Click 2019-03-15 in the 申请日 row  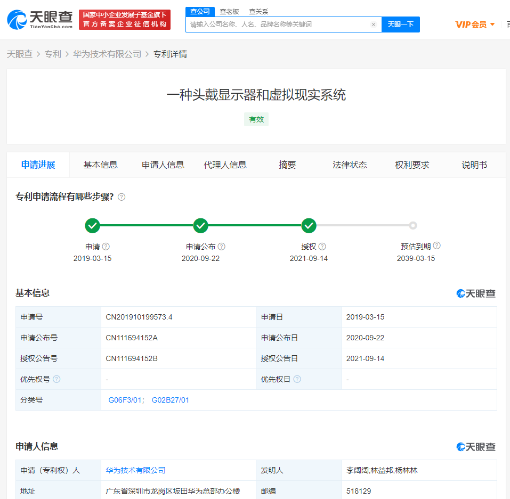365,317
